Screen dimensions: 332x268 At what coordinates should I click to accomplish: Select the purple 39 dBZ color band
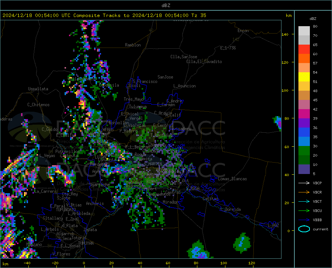coord(304,123)
